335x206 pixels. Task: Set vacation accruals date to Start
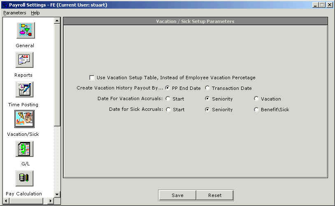point(168,99)
